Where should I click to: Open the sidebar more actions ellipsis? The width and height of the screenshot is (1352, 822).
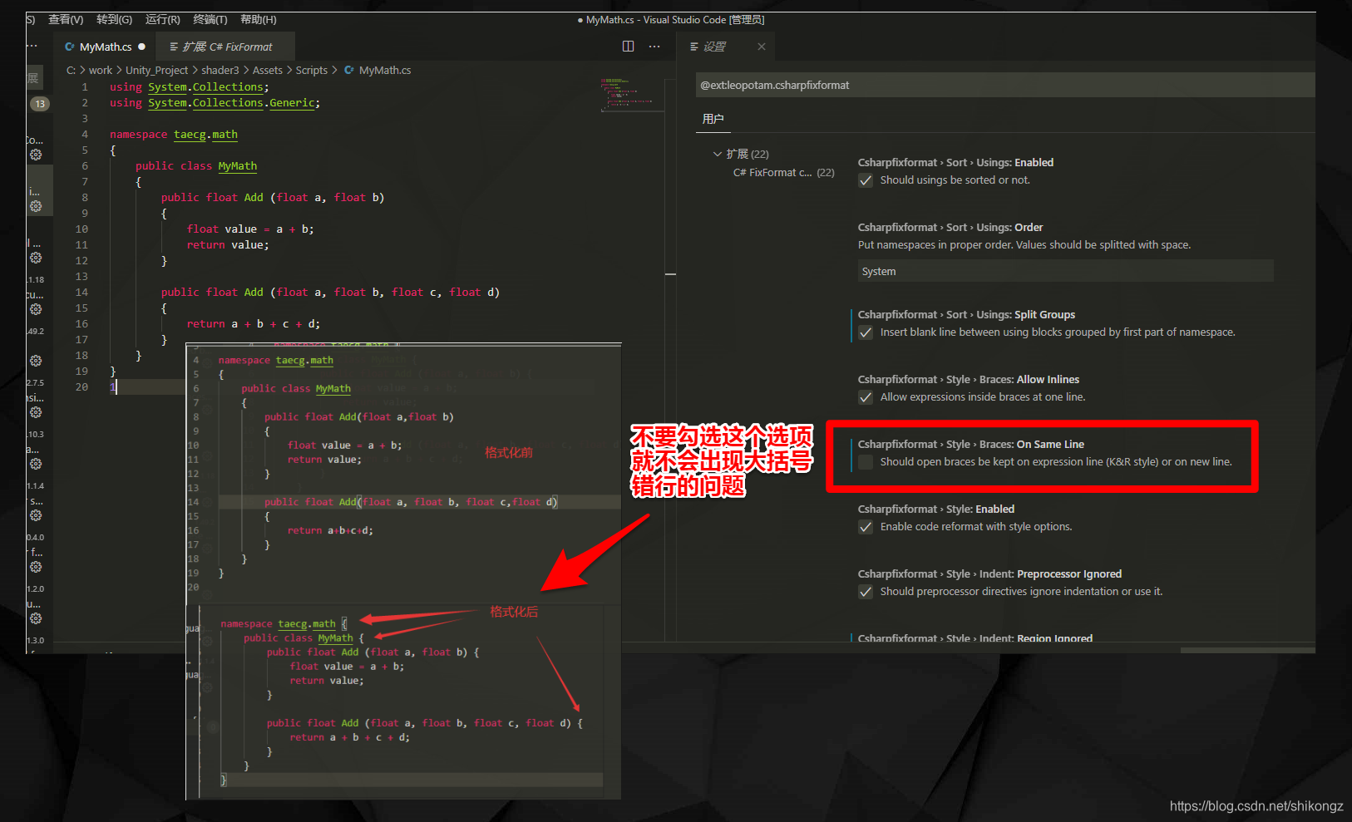(32, 45)
